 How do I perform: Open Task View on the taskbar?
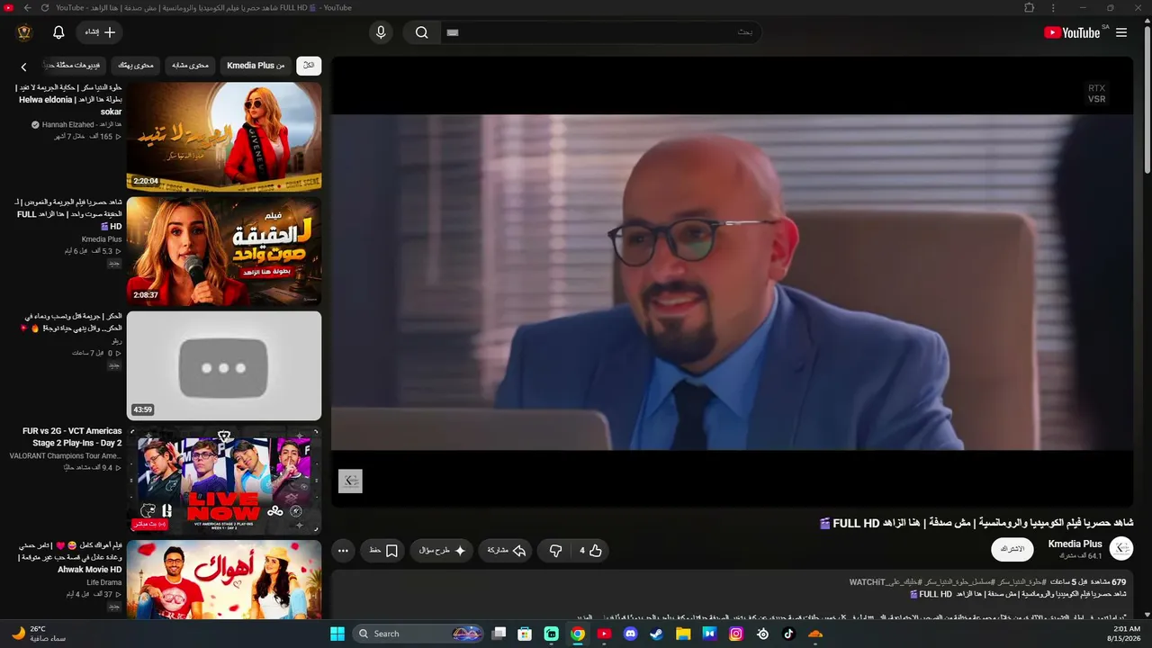click(499, 634)
